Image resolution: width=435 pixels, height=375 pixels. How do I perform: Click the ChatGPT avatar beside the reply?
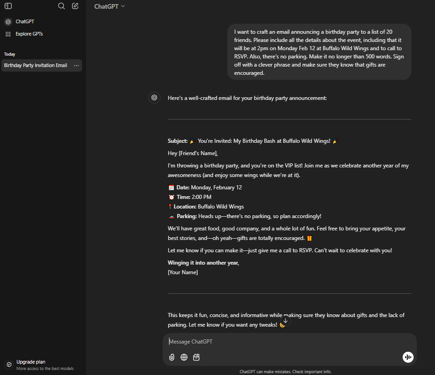pos(154,98)
